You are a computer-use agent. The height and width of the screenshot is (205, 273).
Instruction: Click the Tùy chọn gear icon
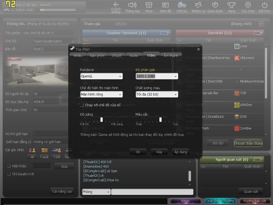pos(248,7)
